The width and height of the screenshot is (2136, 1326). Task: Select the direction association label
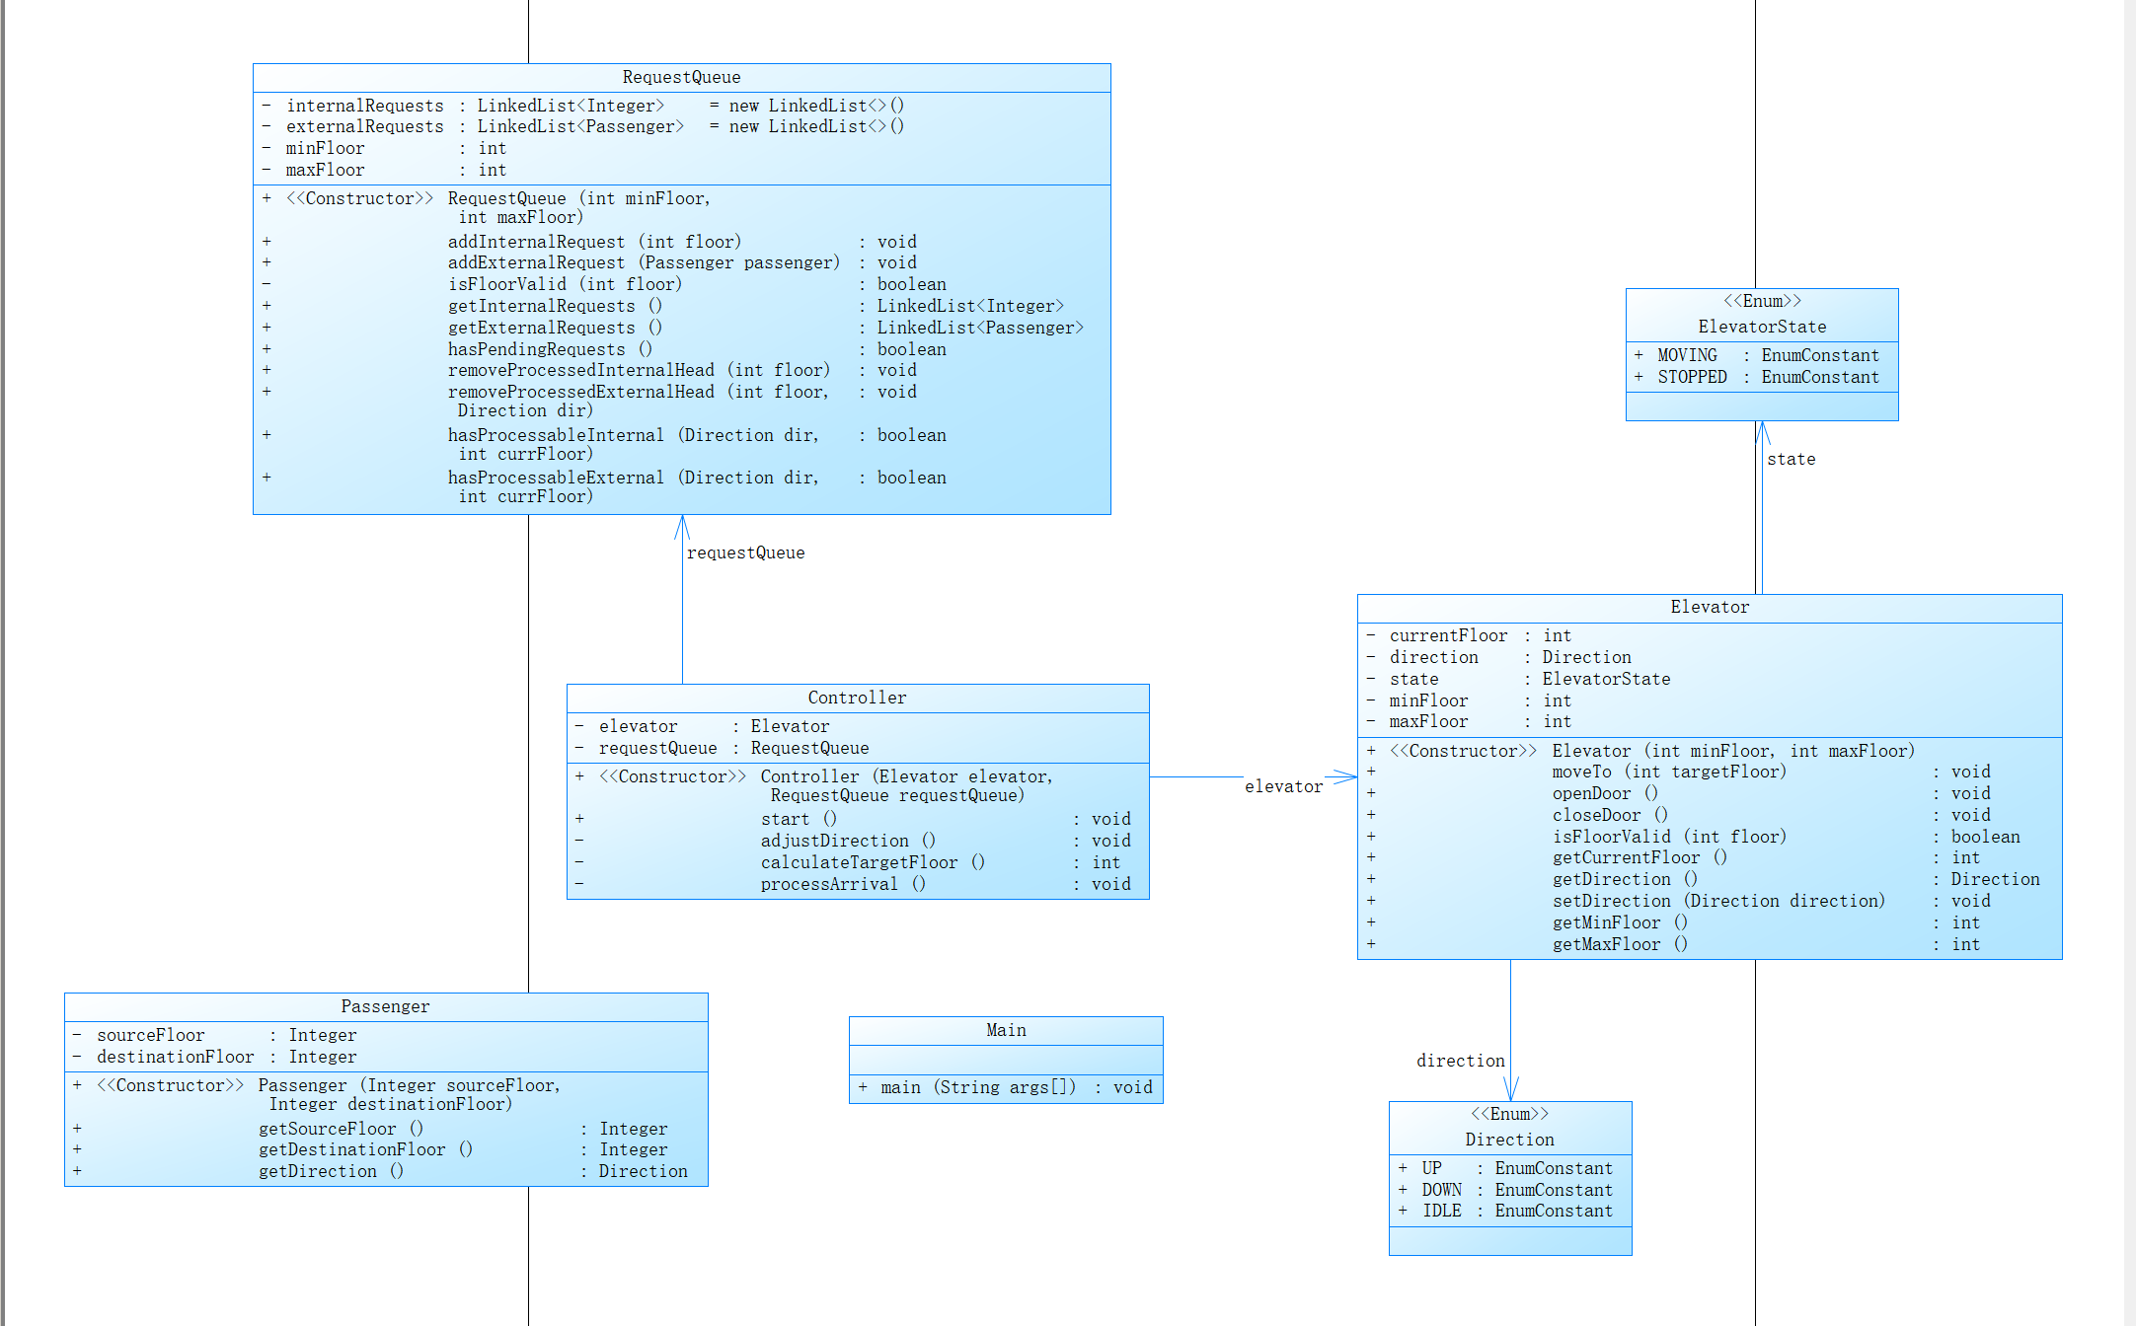pos(1460,1061)
